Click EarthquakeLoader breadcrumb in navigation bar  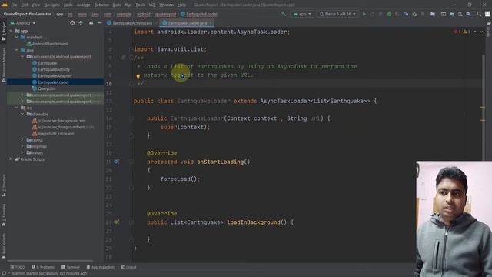[x=199, y=14]
